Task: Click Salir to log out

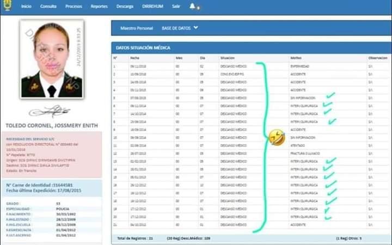Action: tap(176, 6)
